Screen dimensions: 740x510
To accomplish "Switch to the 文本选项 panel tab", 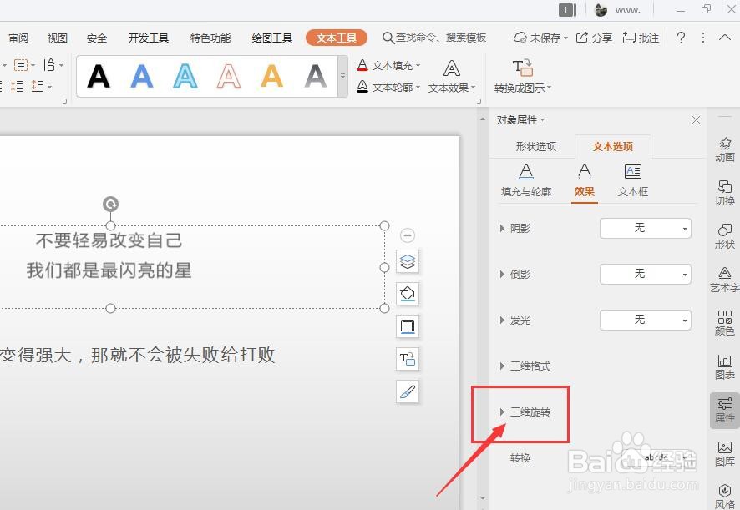I will (613, 146).
